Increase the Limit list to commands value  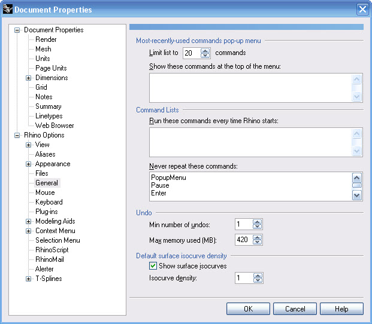(x=205, y=50)
